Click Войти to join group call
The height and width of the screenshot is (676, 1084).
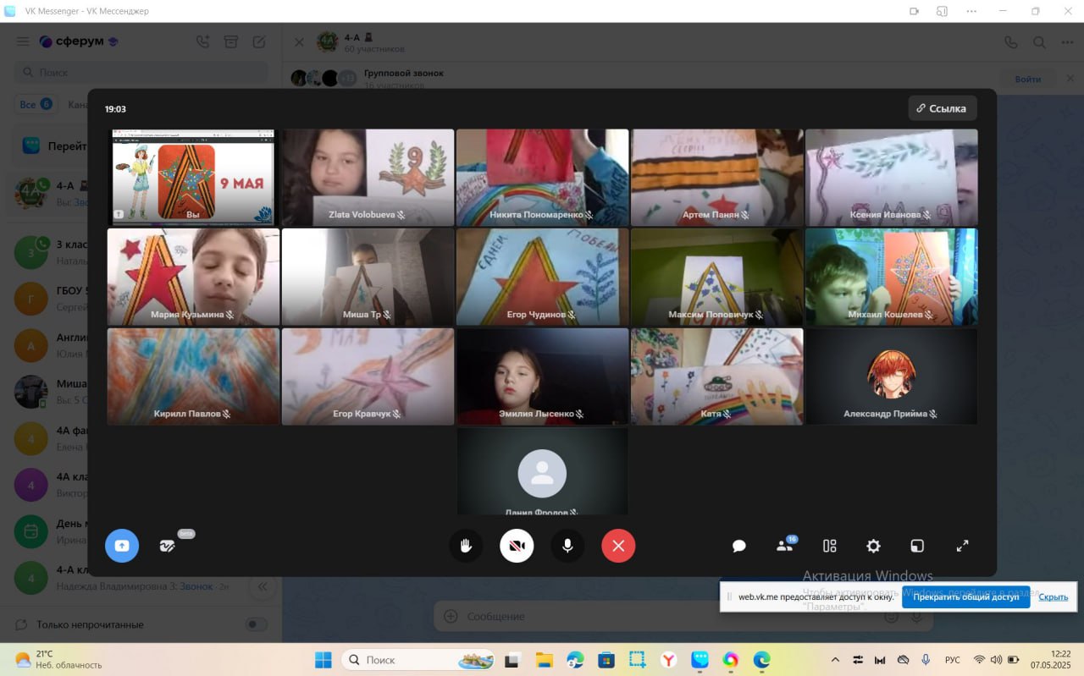1028,79
